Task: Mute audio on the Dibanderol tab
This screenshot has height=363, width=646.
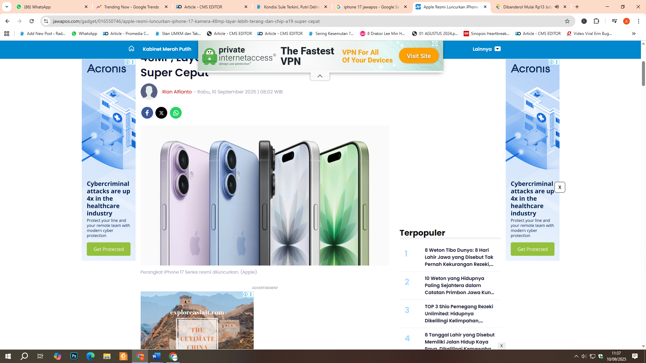Action: (x=557, y=7)
